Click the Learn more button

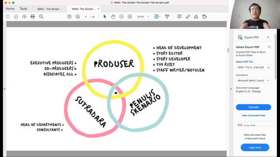coord(255,147)
